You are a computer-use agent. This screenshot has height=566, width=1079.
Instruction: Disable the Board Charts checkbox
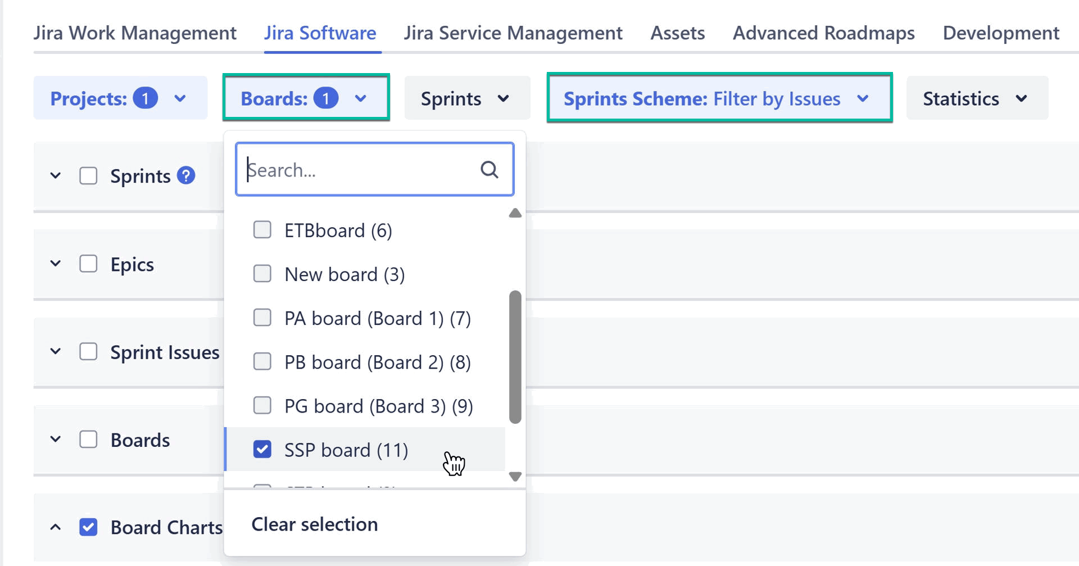coord(88,527)
